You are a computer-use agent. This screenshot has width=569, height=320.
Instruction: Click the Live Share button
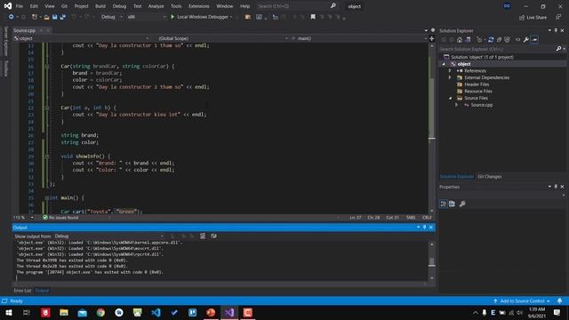click(x=533, y=18)
